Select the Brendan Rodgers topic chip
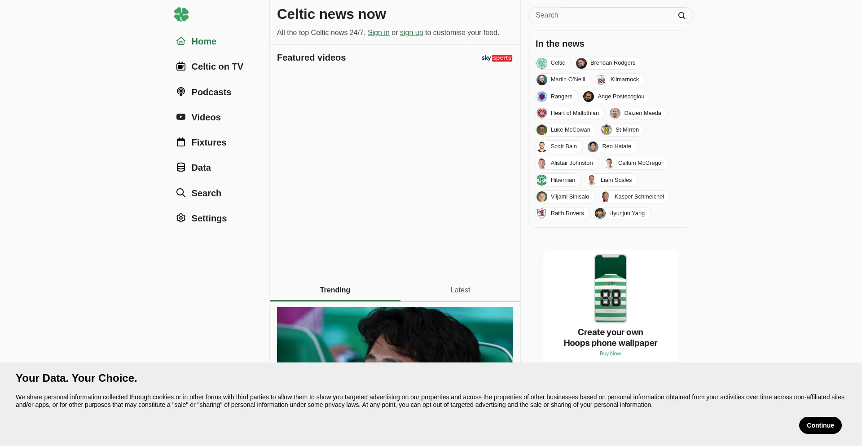Screen dimensions: 862x446 click(x=608, y=63)
